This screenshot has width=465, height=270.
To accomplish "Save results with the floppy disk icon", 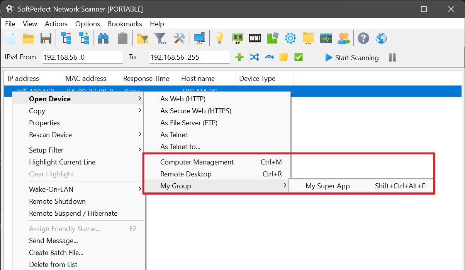I will coord(46,38).
